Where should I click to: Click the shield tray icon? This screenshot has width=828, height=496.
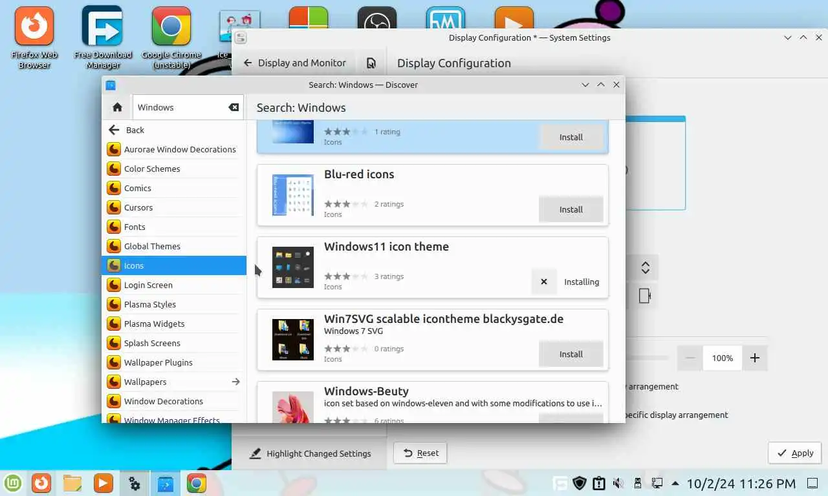pos(580,483)
